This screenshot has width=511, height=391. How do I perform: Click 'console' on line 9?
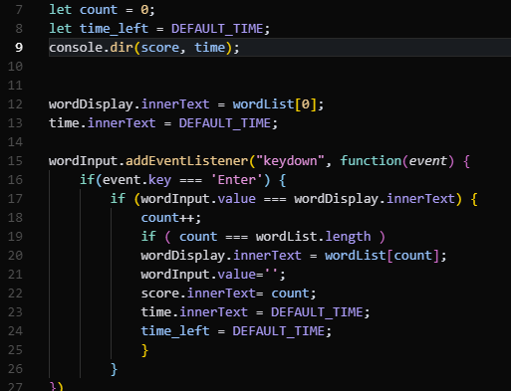(x=76, y=48)
